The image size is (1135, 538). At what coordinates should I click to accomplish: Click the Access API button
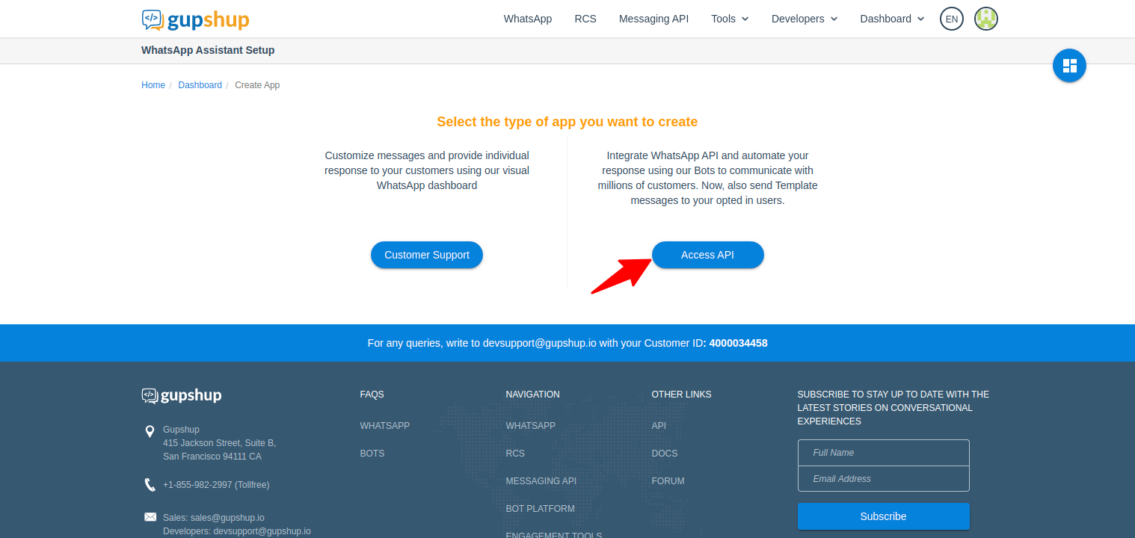pyautogui.click(x=708, y=255)
